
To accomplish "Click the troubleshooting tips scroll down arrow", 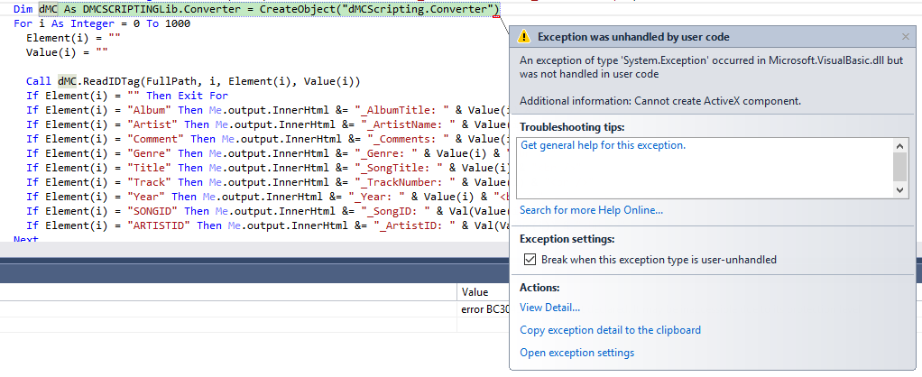I will point(900,189).
